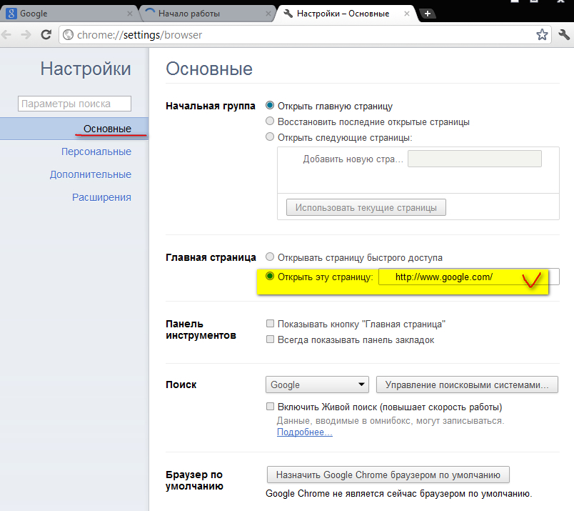Viewport: 574px width, 511px height.
Task: Click Управление поисковыми системами button
Action: coord(467,385)
